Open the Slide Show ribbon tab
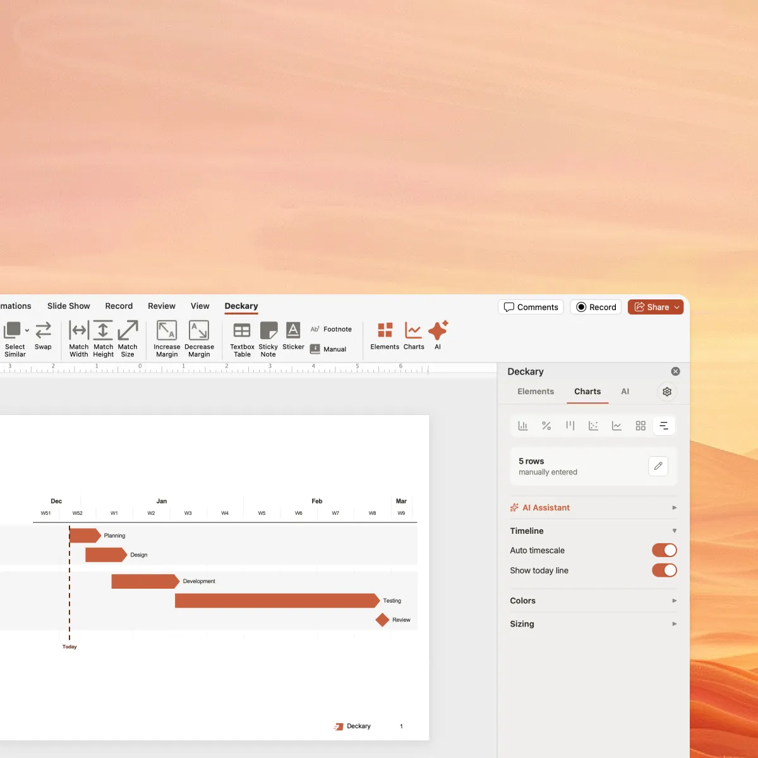This screenshot has height=758, width=758. click(69, 306)
